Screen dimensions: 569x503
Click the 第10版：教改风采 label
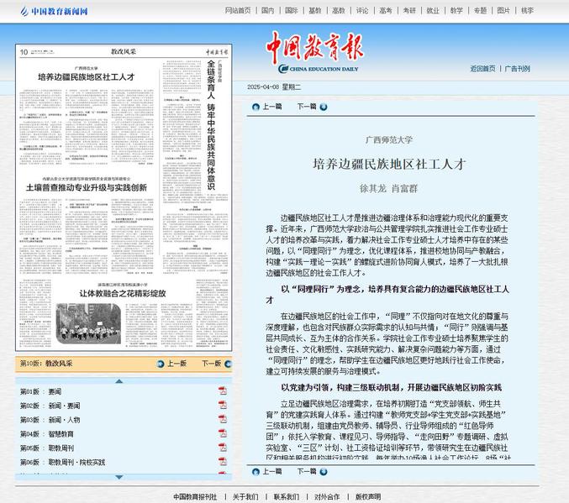click(x=46, y=363)
